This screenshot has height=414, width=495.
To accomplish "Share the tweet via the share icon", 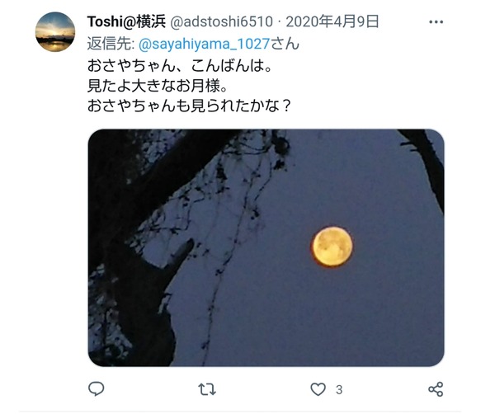I will click(x=436, y=389).
